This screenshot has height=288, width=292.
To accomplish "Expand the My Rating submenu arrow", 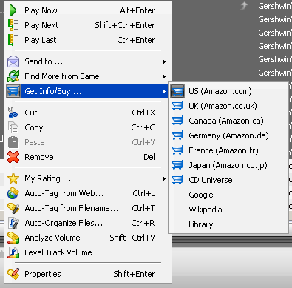I will pyautogui.click(x=164, y=179).
